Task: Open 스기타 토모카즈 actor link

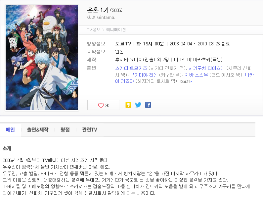Action: [131, 68]
